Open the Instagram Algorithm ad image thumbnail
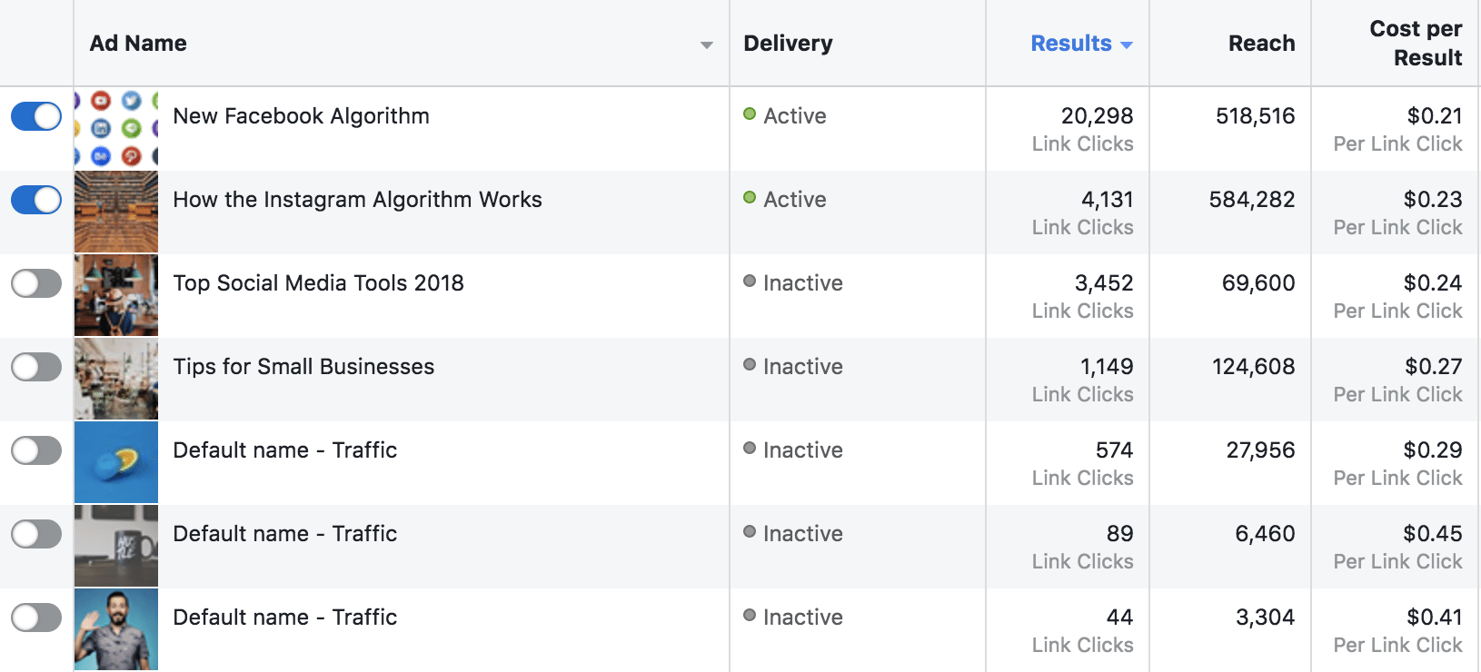This screenshot has width=1481, height=672. pos(115,211)
